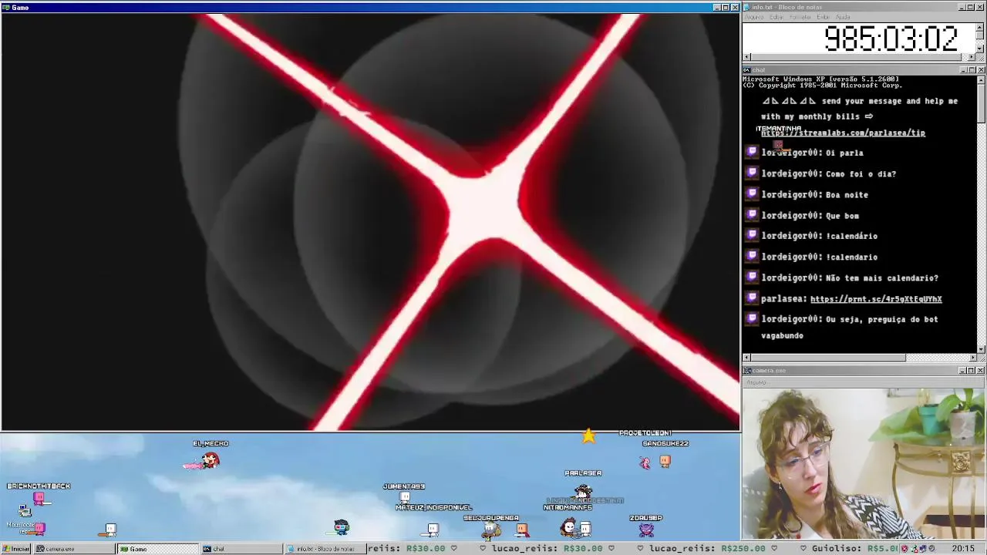This screenshot has height=555, width=987.
Task: Click the Game window title bar icon
Action: 6,7
